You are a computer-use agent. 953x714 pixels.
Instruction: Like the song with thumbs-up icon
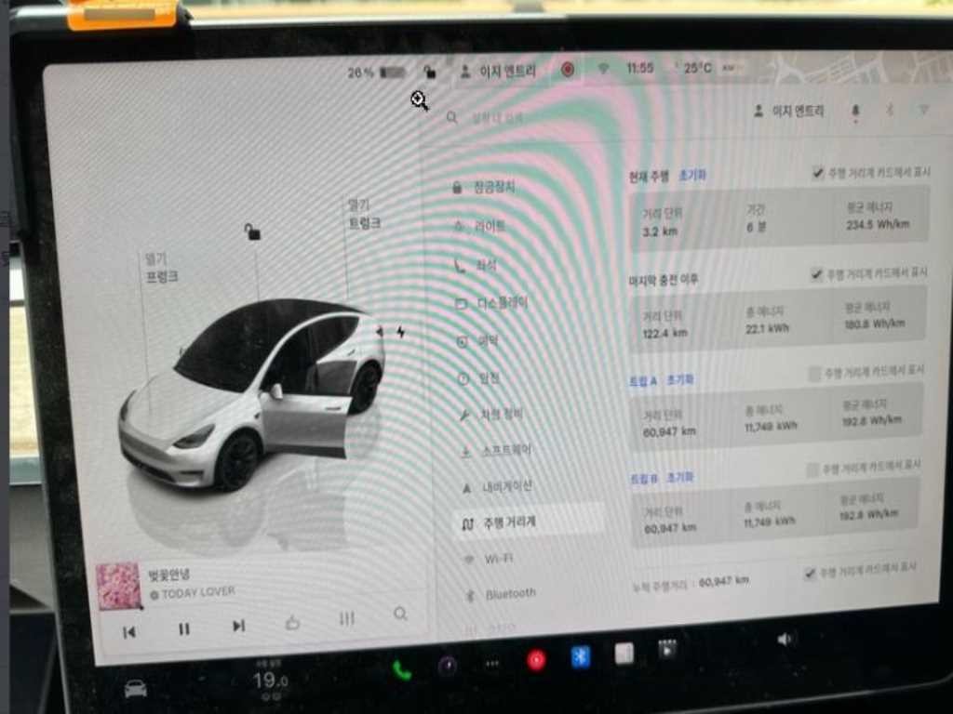coord(292,622)
